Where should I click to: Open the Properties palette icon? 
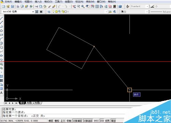(x=93, y=6)
